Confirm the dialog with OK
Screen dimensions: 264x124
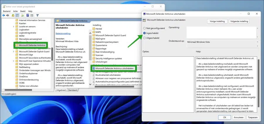coord(224,118)
